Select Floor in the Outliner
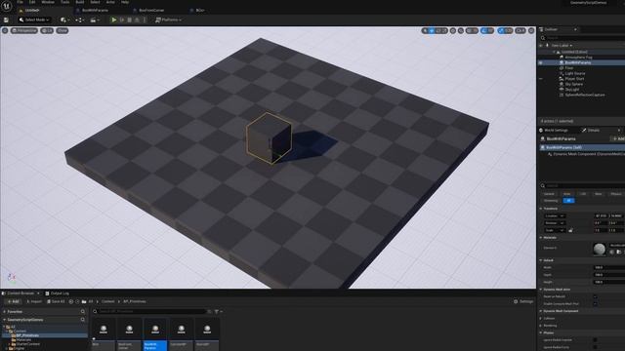Screen dimensions: 625x351 pos(568,68)
